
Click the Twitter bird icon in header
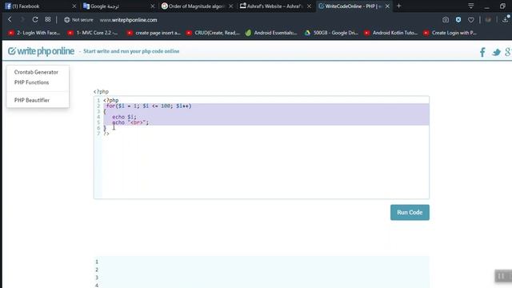coord(496,52)
